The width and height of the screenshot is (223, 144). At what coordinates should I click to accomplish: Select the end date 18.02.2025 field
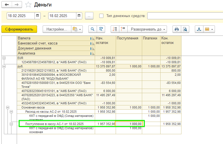(62, 16)
